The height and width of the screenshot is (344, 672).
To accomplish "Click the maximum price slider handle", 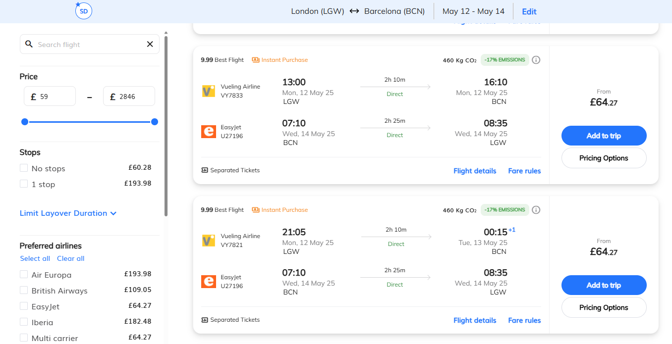I will tap(155, 122).
